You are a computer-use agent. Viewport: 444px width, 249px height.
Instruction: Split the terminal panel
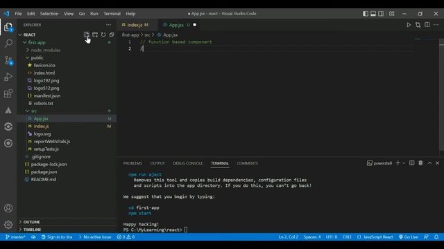point(411,163)
